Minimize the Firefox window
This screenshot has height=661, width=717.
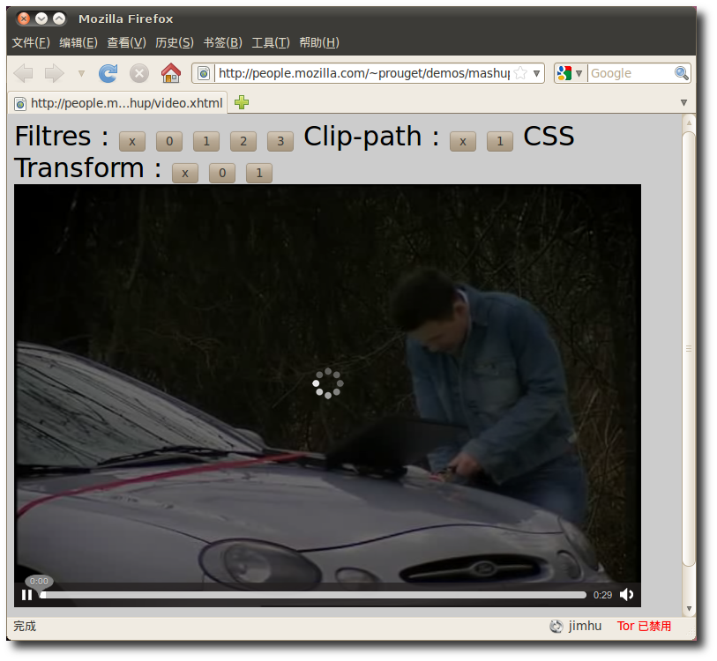pyautogui.click(x=41, y=19)
